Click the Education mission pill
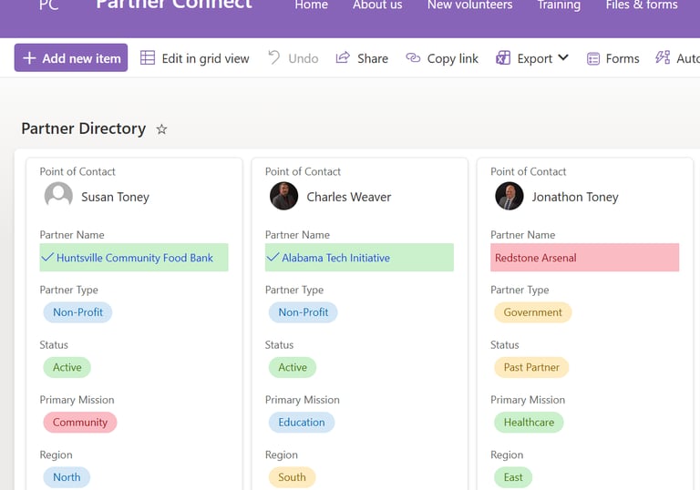The height and width of the screenshot is (490, 700). pyautogui.click(x=302, y=423)
